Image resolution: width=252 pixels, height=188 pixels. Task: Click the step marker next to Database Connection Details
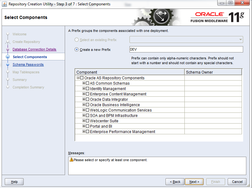pyautogui.click(x=8, y=49)
